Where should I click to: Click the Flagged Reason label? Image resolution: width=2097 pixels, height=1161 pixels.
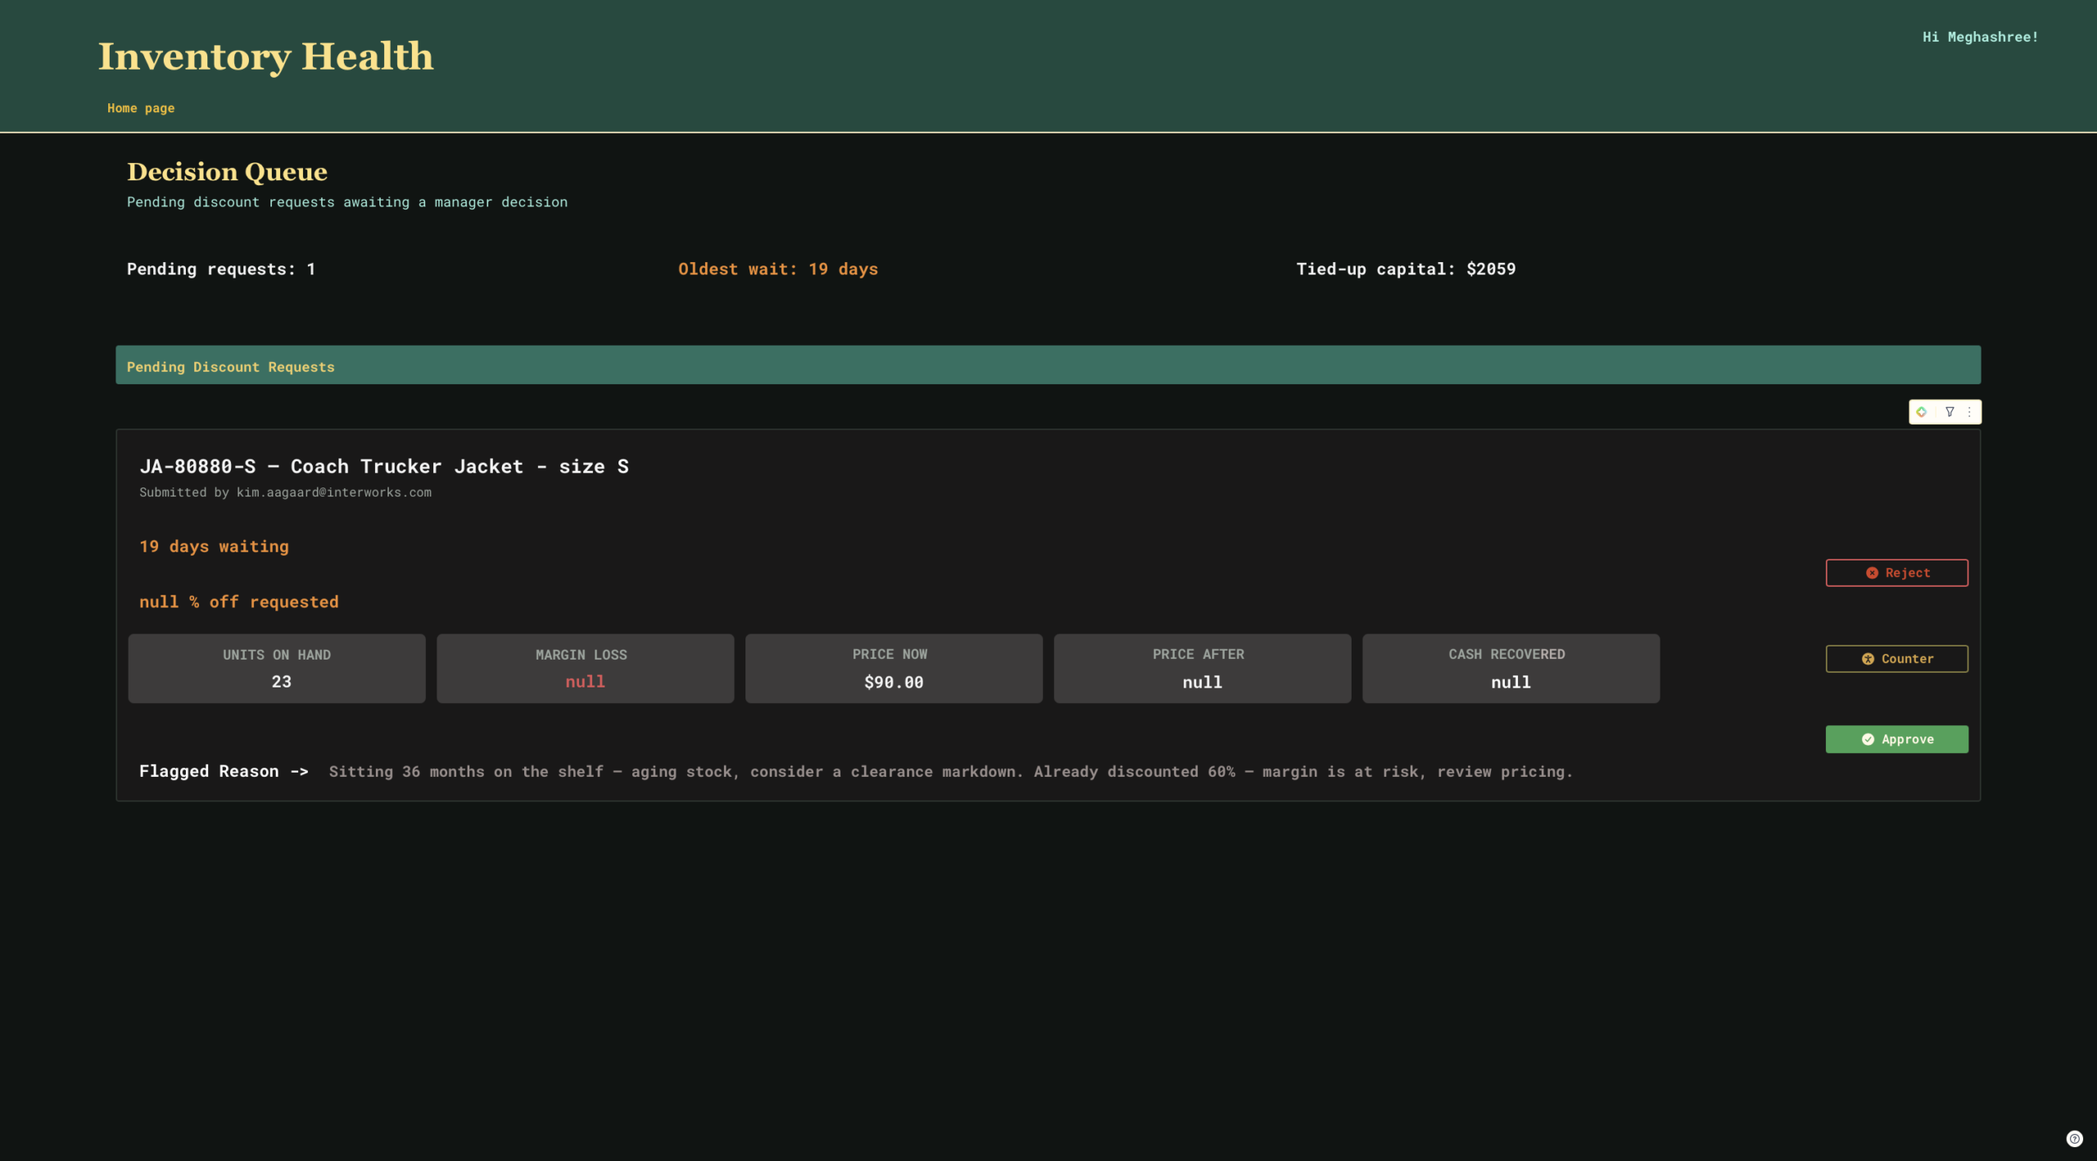coord(224,772)
